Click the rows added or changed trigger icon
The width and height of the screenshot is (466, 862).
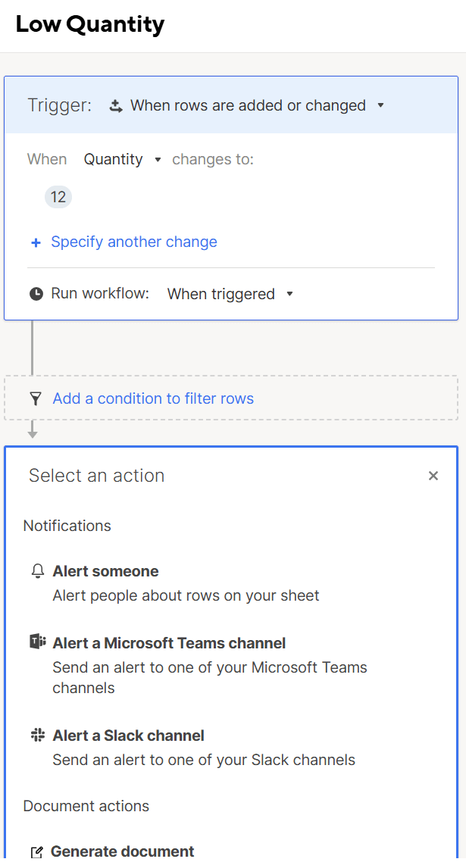coord(116,106)
